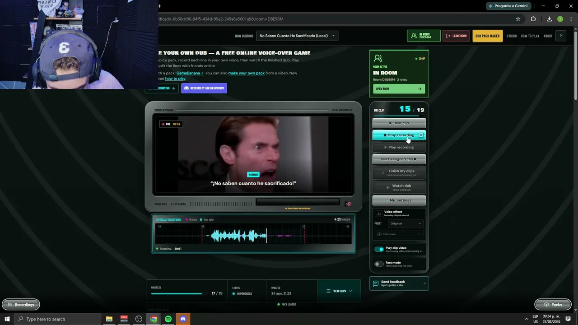Click the ESP US language indicator
The height and width of the screenshot is (325, 578).
click(536, 319)
